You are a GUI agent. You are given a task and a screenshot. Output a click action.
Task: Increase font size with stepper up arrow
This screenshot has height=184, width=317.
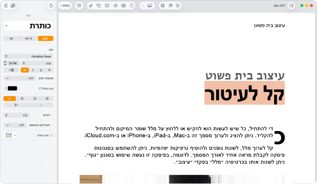(x=5, y=62)
